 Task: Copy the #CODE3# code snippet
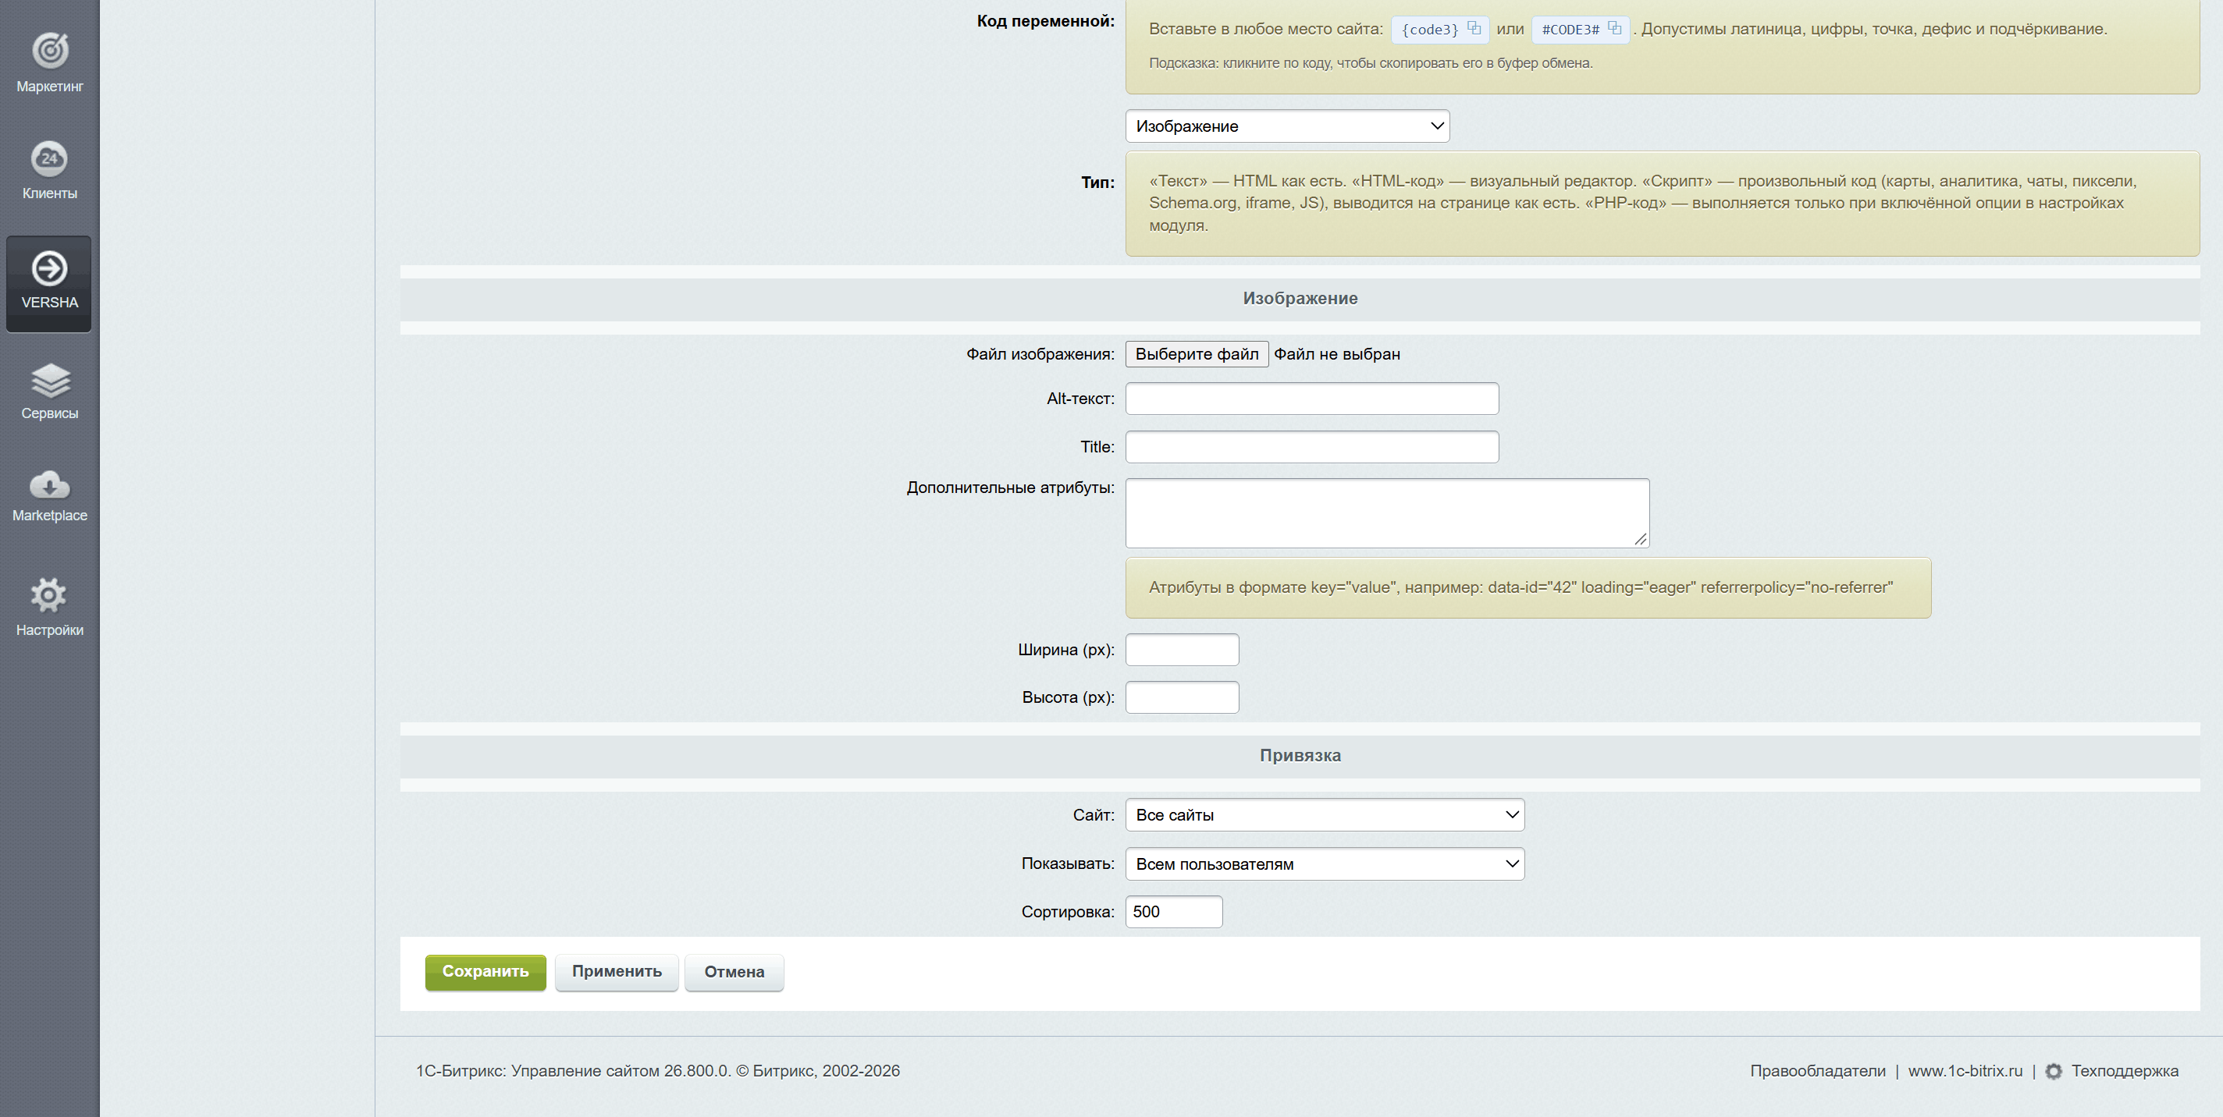(x=1580, y=30)
